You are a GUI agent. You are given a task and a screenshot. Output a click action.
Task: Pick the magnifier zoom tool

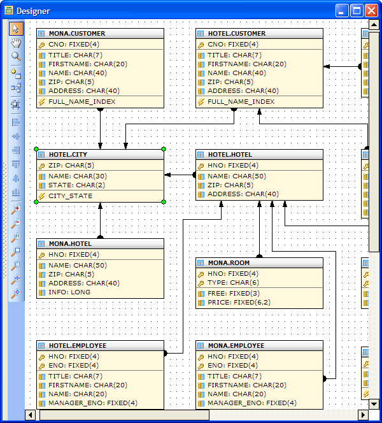click(x=16, y=56)
